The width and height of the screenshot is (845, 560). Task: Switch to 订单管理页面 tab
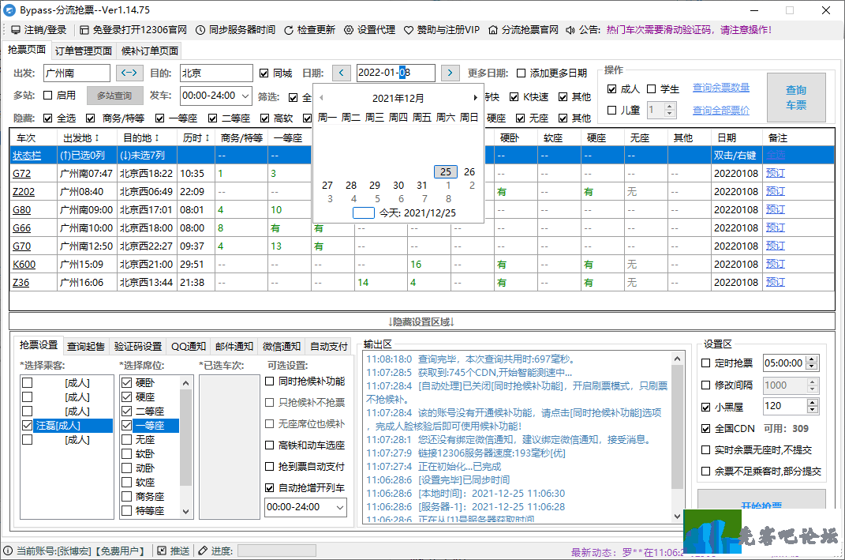84,51
